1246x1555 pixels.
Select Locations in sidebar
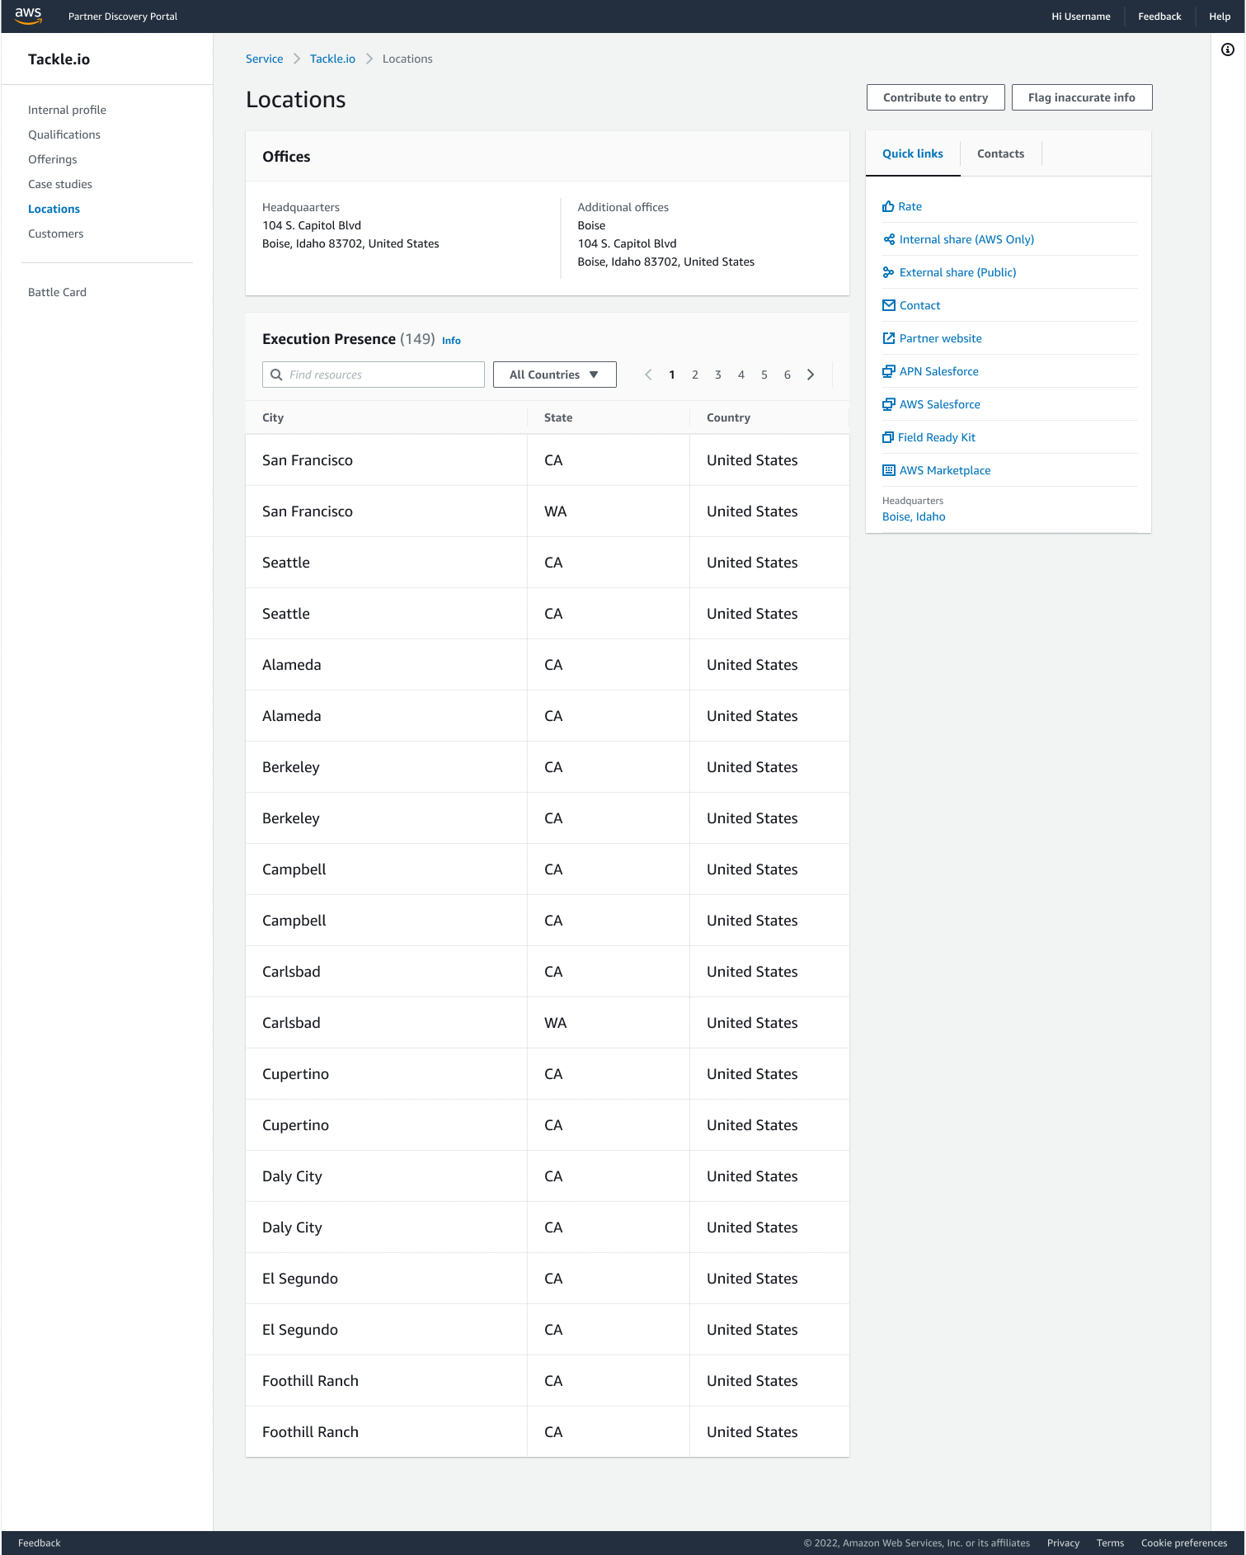point(54,209)
